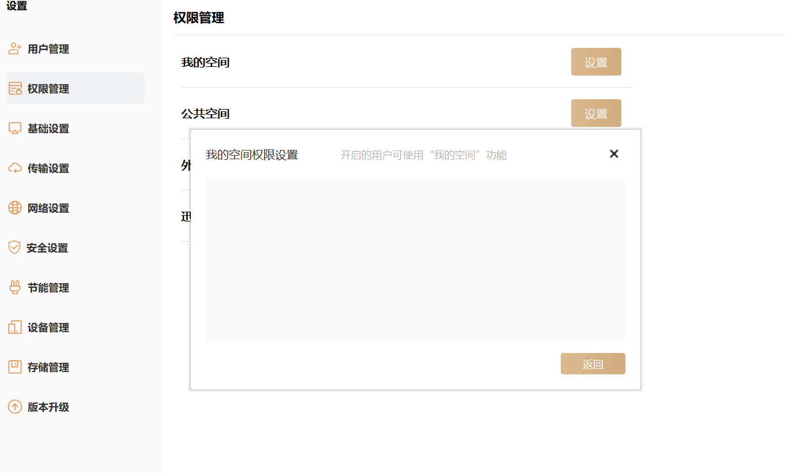Click 设置 button for 公共空间
Screen dimensions: 785x473
click(x=596, y=113)
